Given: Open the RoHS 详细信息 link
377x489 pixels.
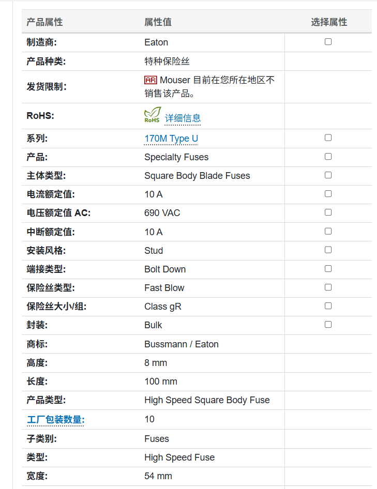Looking at the screenshot, I should [183, 118].
